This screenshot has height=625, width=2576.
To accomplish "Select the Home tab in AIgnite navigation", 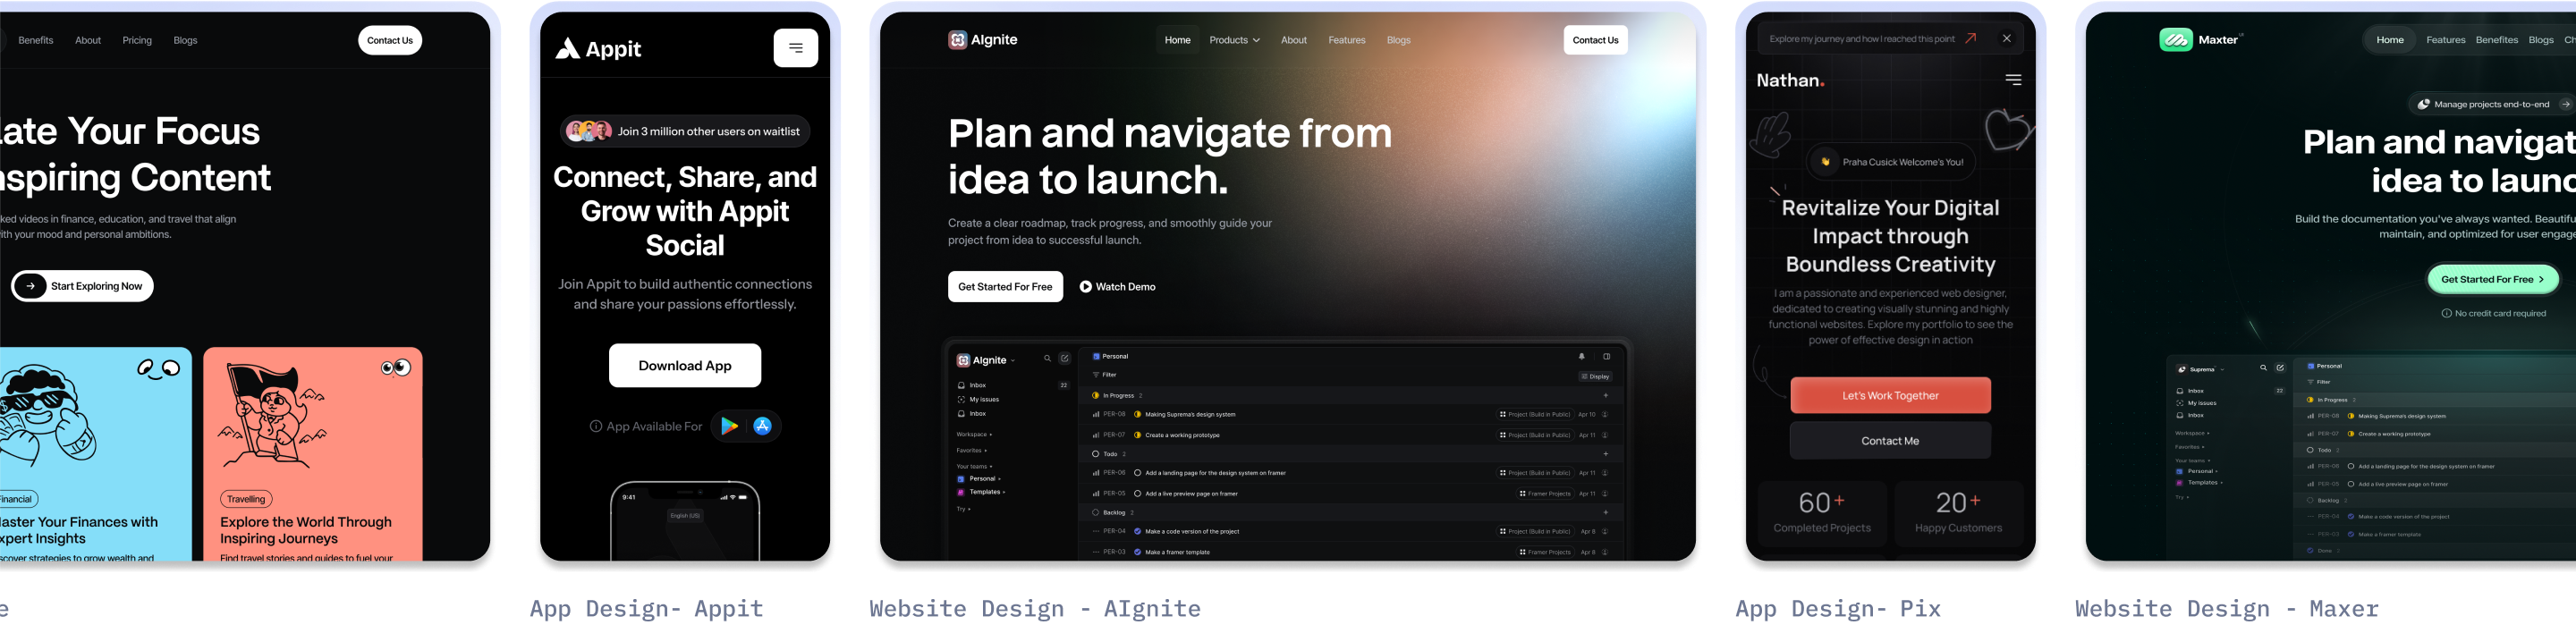I will tap(1177, 40).
